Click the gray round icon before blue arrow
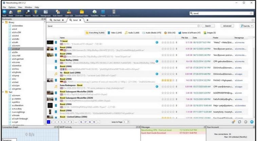 (245, 122)
